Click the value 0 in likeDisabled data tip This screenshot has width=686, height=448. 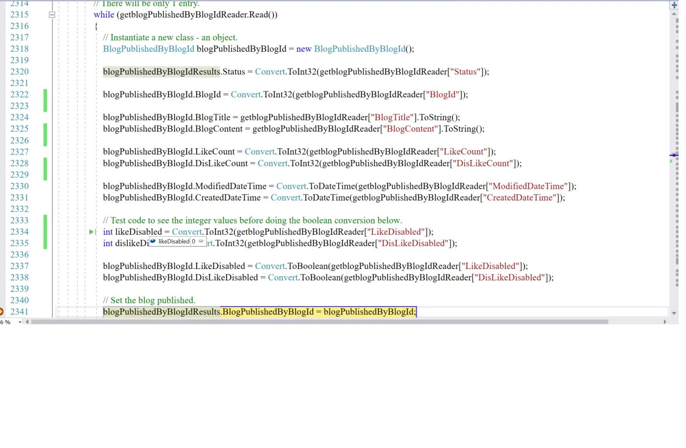193,241
